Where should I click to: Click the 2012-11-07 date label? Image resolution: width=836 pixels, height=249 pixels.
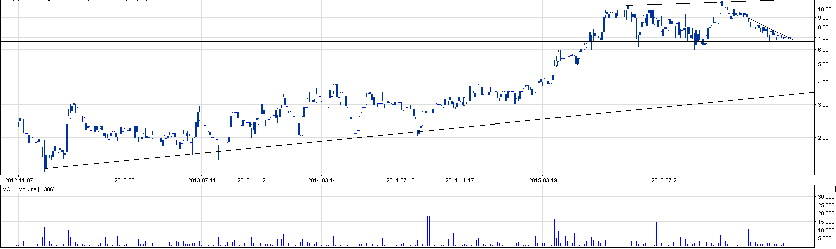coord(19,180)
